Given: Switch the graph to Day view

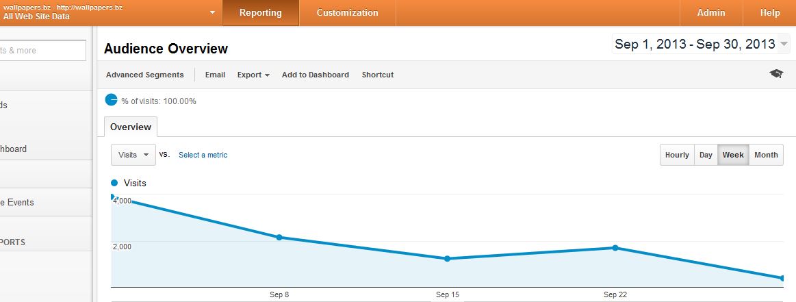Looking at the screenshot, I should [x=706, y=155].
